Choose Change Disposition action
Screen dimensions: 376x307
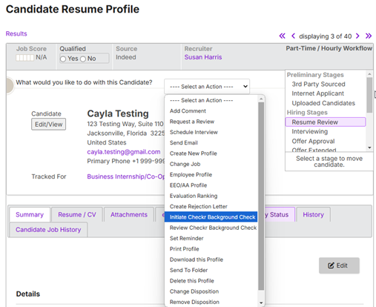[x=194, y=291]
